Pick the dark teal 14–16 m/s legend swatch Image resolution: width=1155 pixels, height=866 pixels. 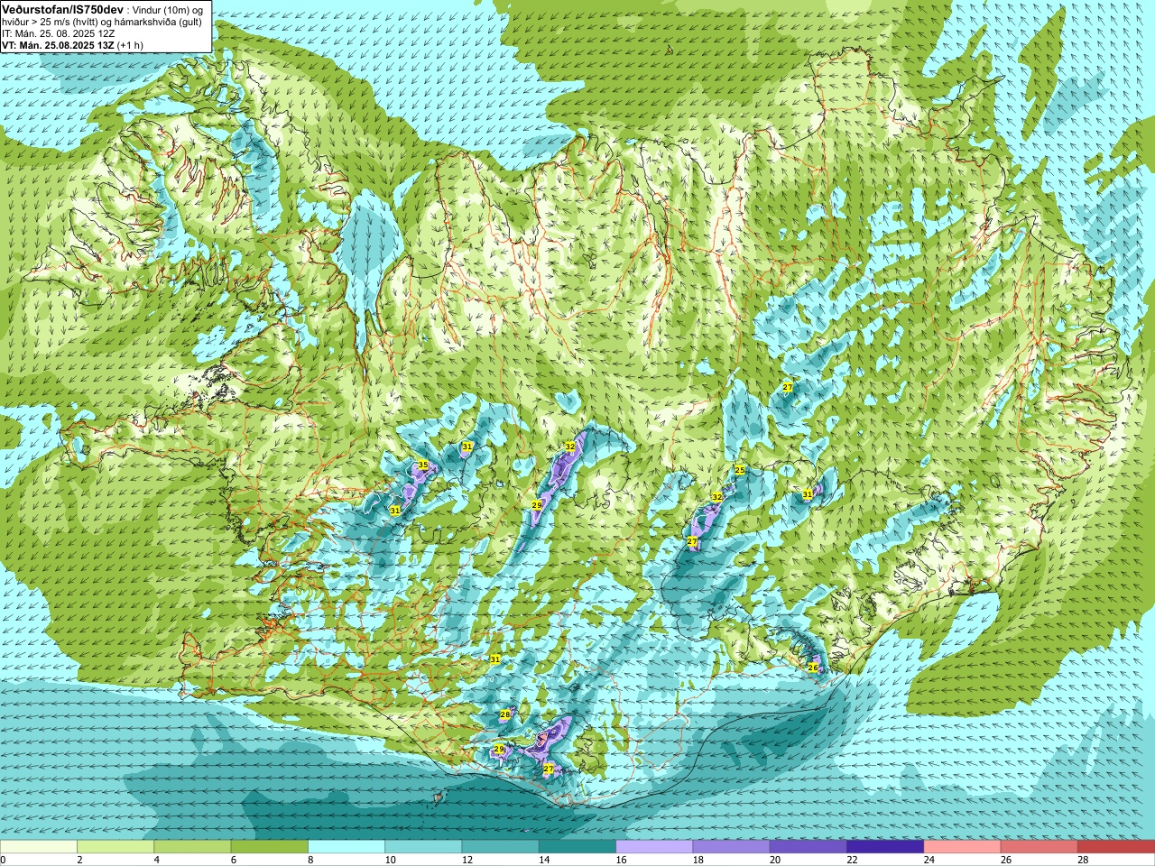point(577,847)
